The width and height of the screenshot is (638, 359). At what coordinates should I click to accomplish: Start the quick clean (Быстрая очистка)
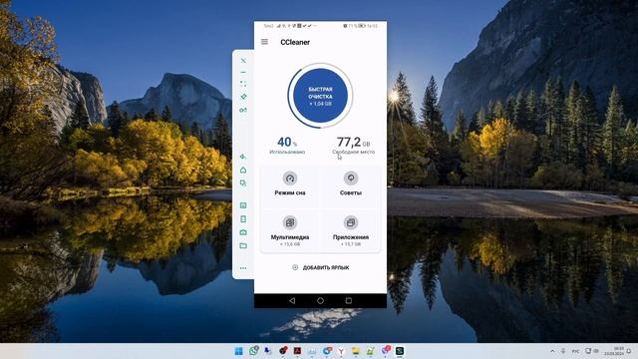tap(320, 96)
